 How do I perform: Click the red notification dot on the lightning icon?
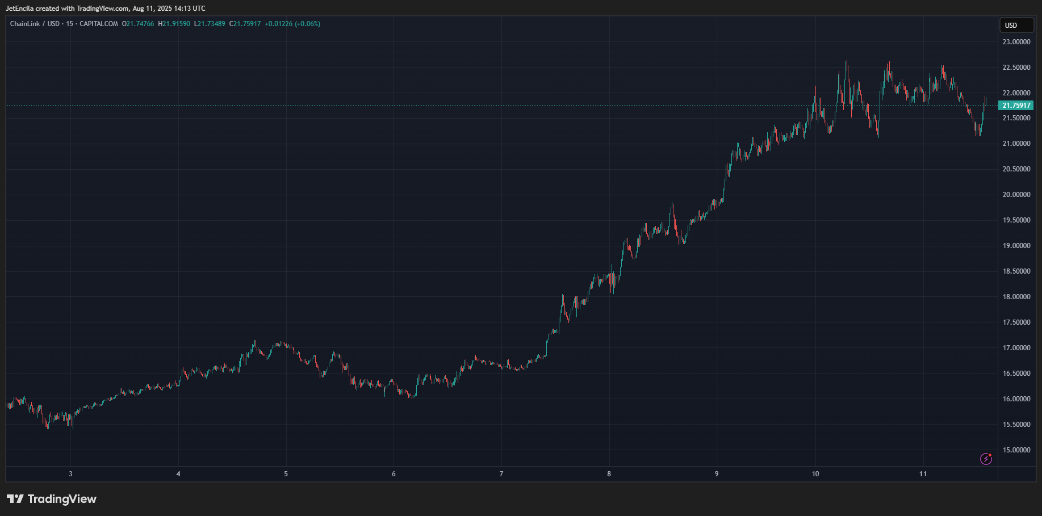990,455
